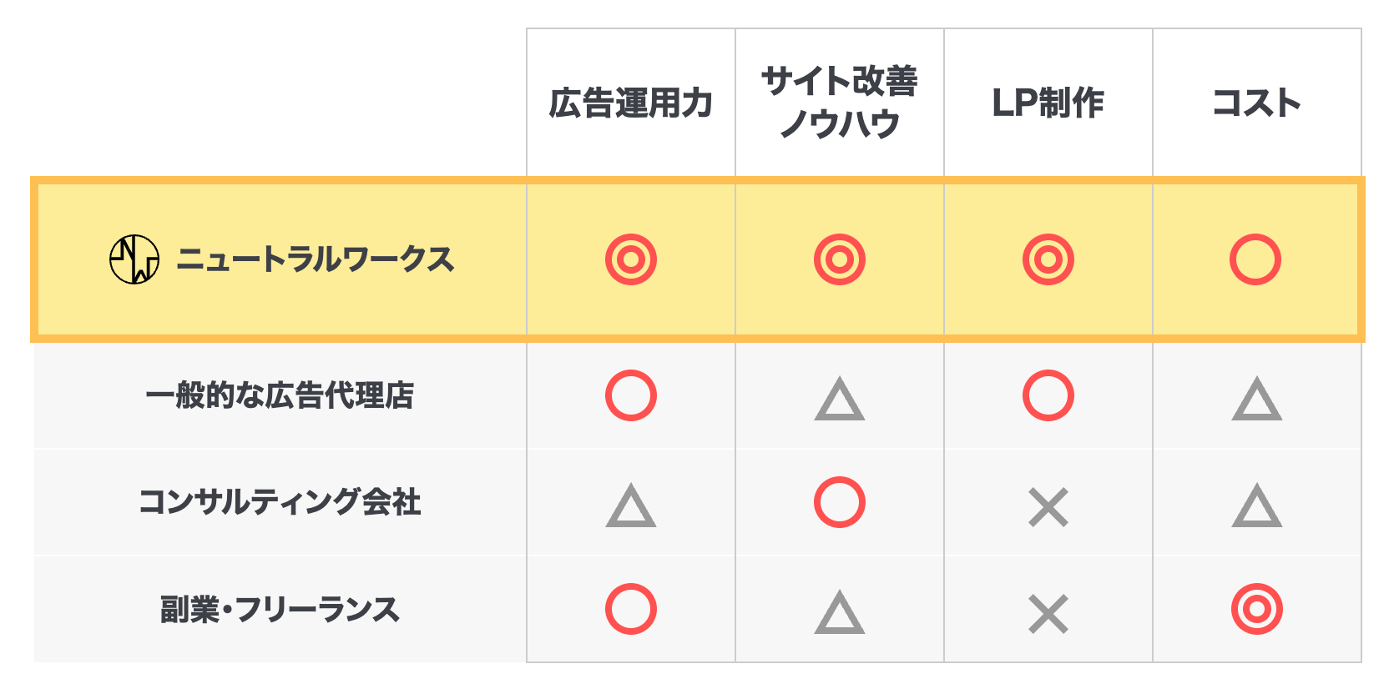Screen dimensions: 1394x689
Task: Select the コスト column header
Action: tap(1257, 103)
